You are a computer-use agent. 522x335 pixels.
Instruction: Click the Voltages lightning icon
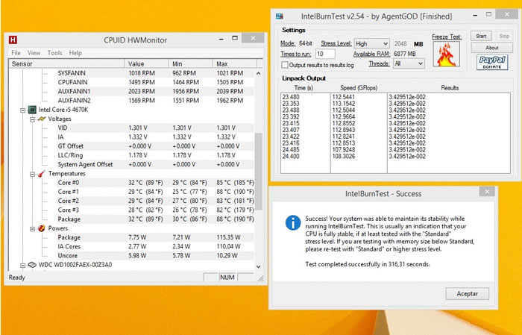(x=42, y=119)
